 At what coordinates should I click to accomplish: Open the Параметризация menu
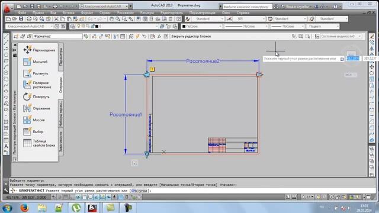[x=203, y=12]
